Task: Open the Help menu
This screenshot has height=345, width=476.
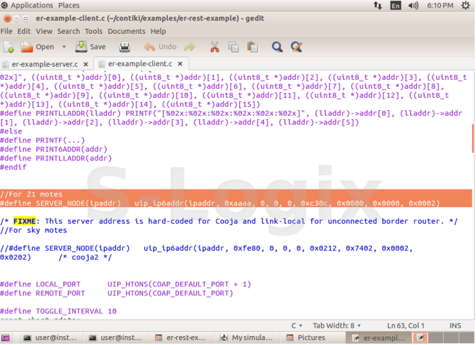Action: pos(158,31)
